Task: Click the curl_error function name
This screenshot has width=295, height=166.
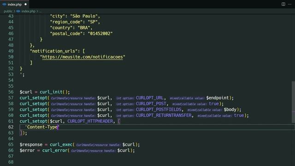Action: click(x=55, y=150)
